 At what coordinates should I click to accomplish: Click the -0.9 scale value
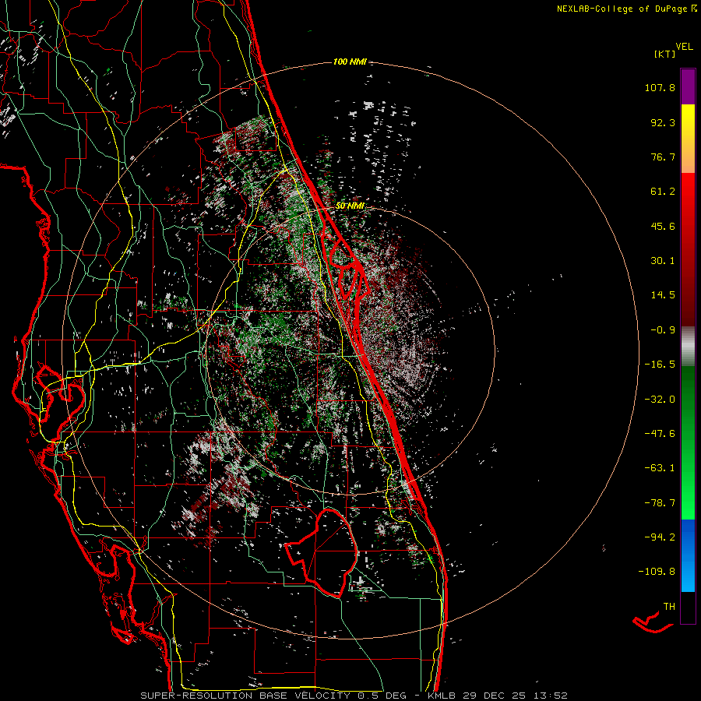click(663, 330)
